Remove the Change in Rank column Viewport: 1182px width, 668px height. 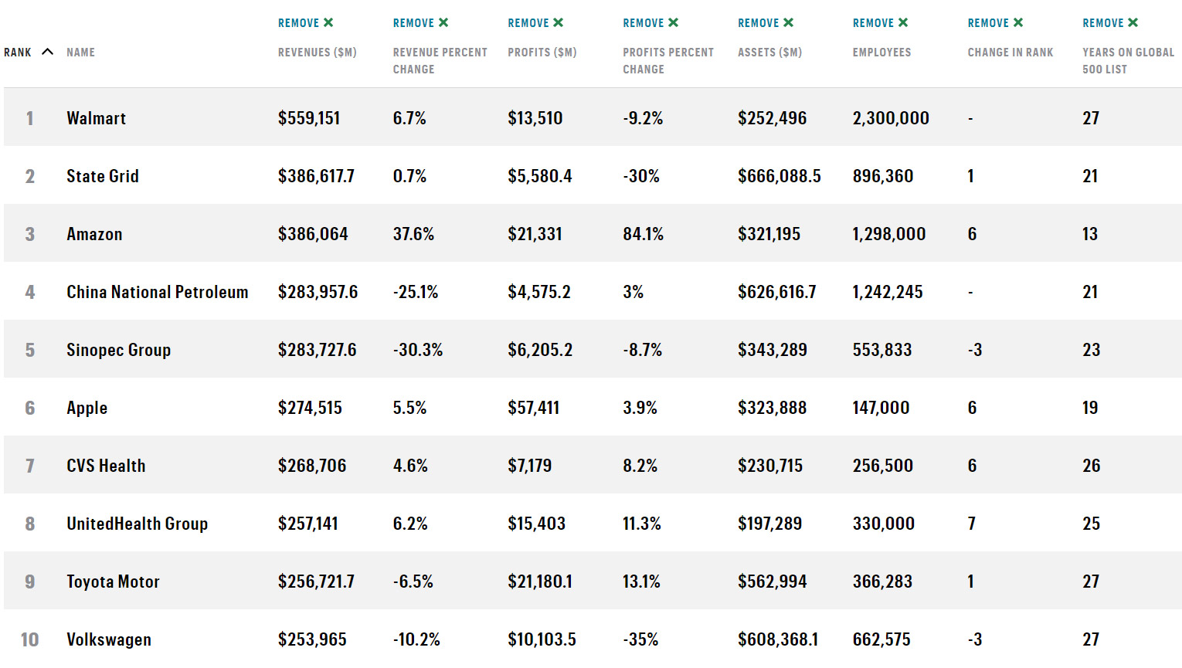pyautogui.click(x=995, y=23)
